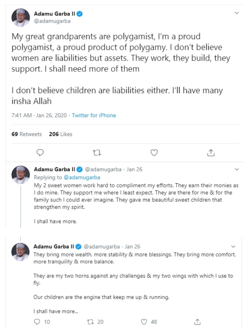Open the @adamugarba handle under the top name
Screen dimensions: 249x328
[x=52, y=21]
